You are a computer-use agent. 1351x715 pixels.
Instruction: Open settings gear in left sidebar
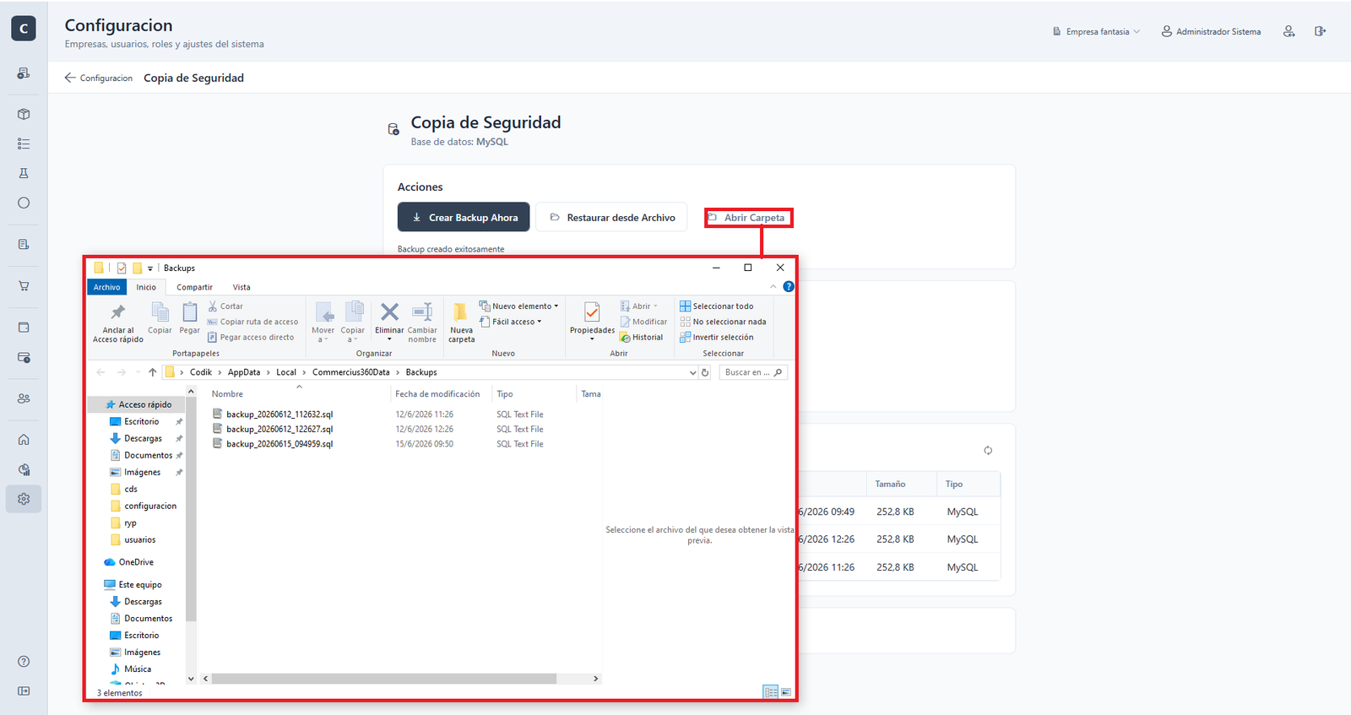click(24, 499)
